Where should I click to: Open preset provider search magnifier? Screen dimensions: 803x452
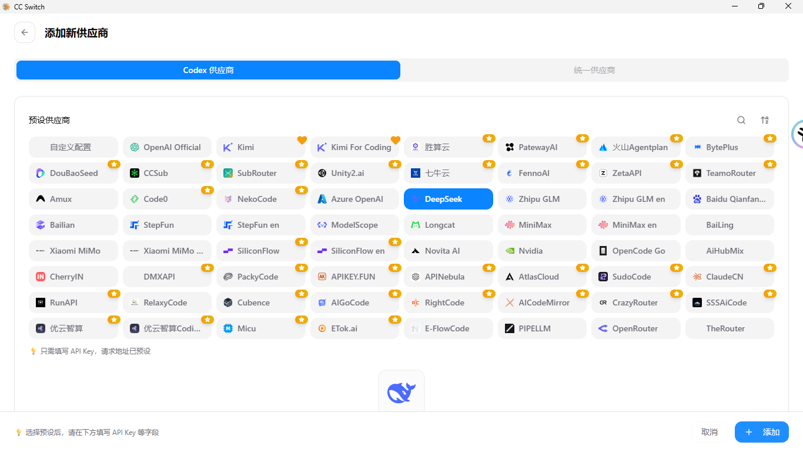741,120
